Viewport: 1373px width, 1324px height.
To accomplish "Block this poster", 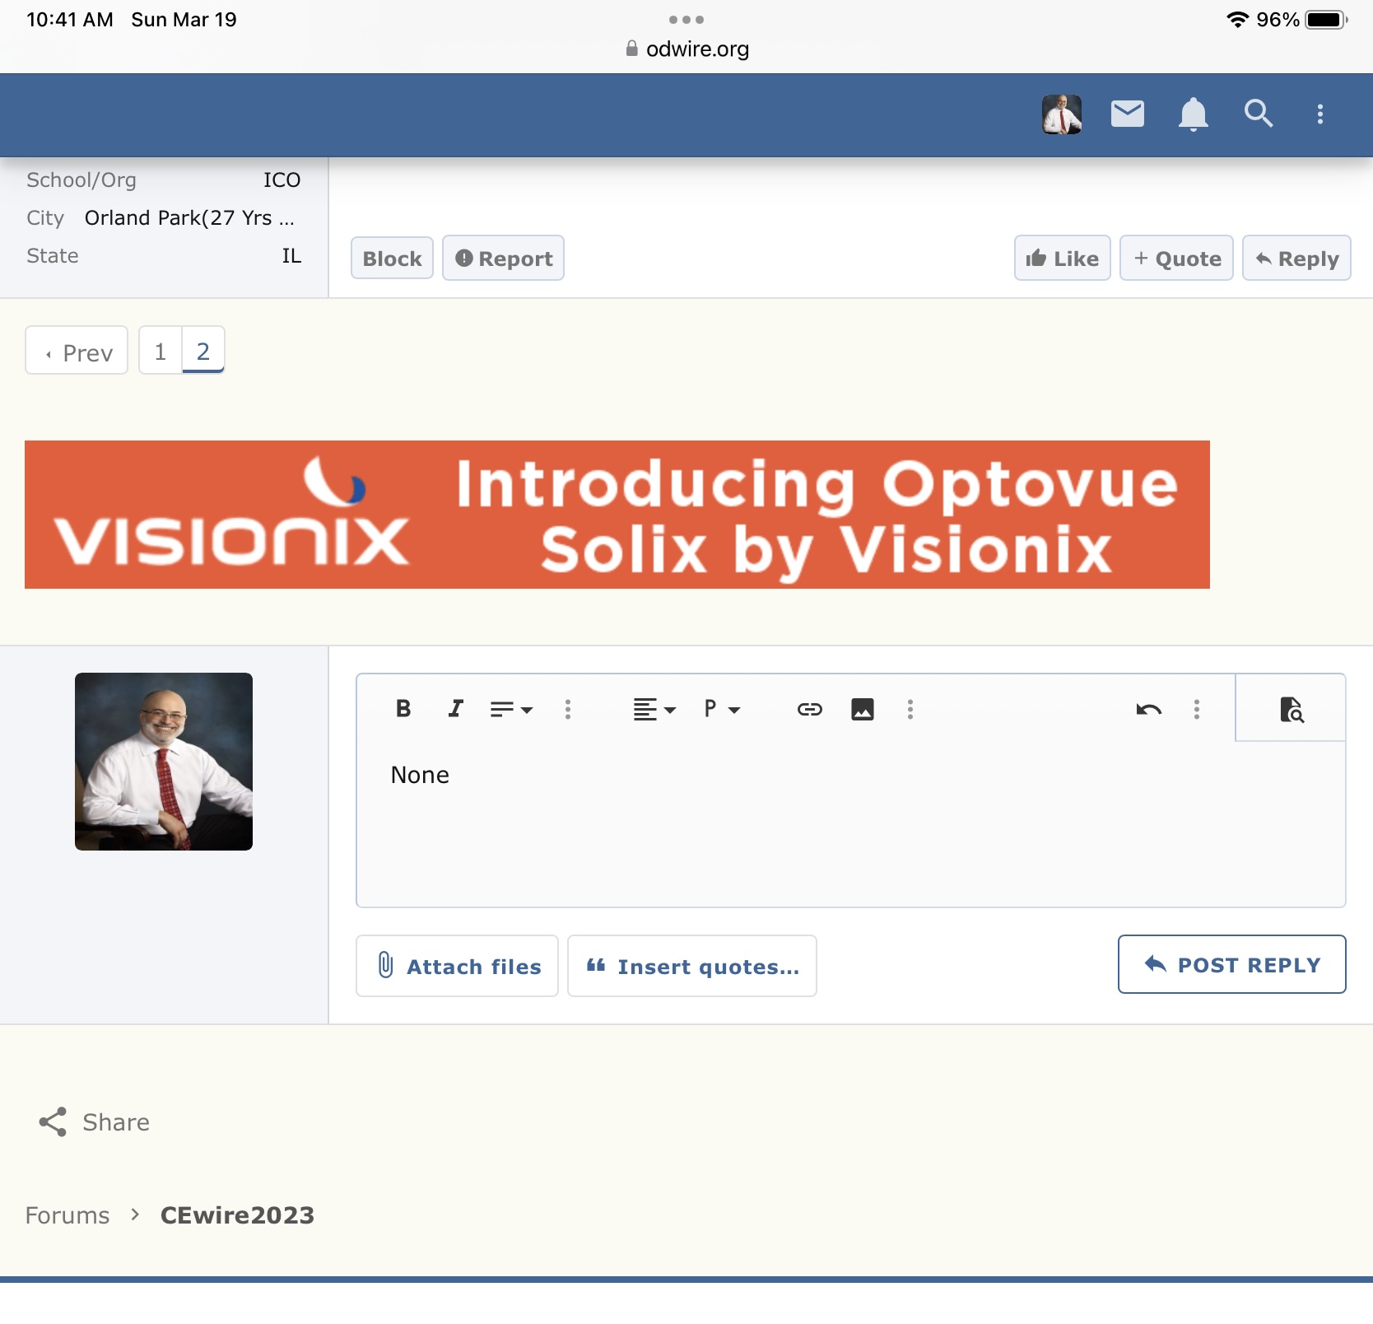I will click(x=392, y=259).
